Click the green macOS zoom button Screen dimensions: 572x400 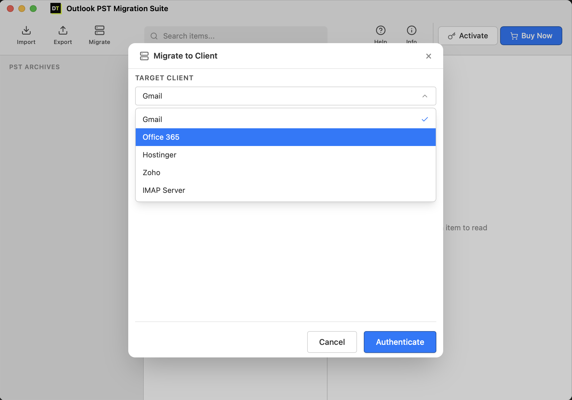coord(33,9)
